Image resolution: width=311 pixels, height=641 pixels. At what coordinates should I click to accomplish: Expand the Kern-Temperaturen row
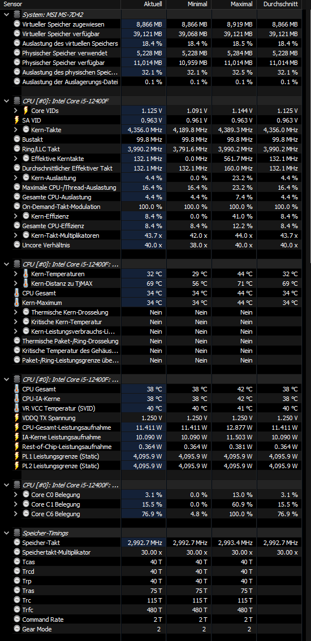(x=16, y=273)
